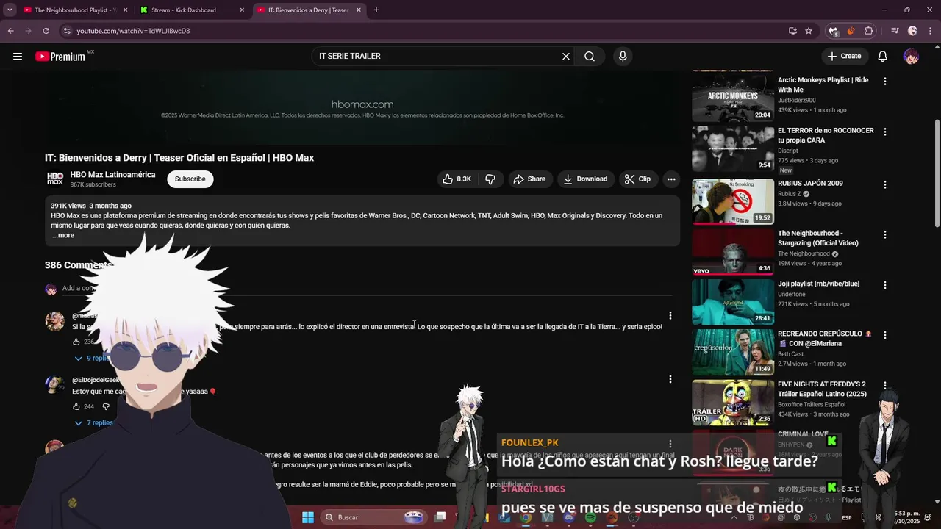Install app icon in address bar
The width and height of the screenshot is (941, 529).
coord(792,31)
